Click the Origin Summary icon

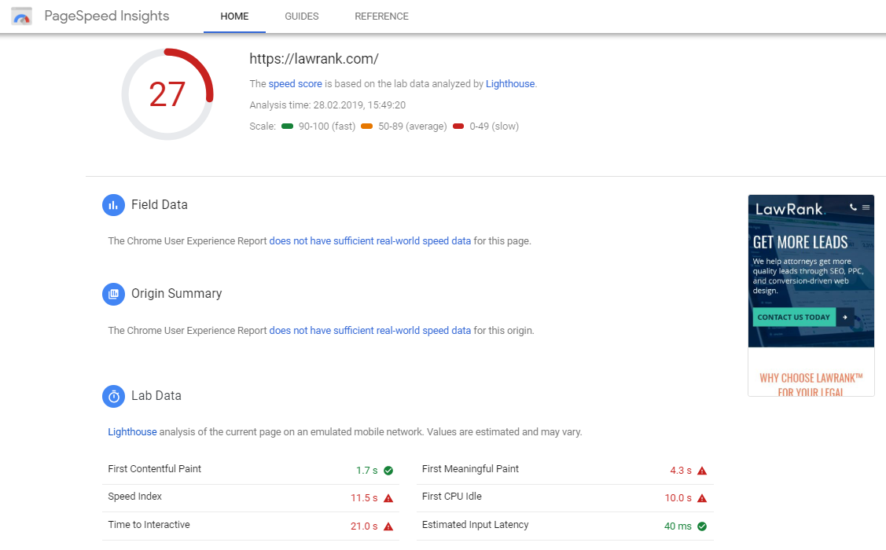point(114,294)
